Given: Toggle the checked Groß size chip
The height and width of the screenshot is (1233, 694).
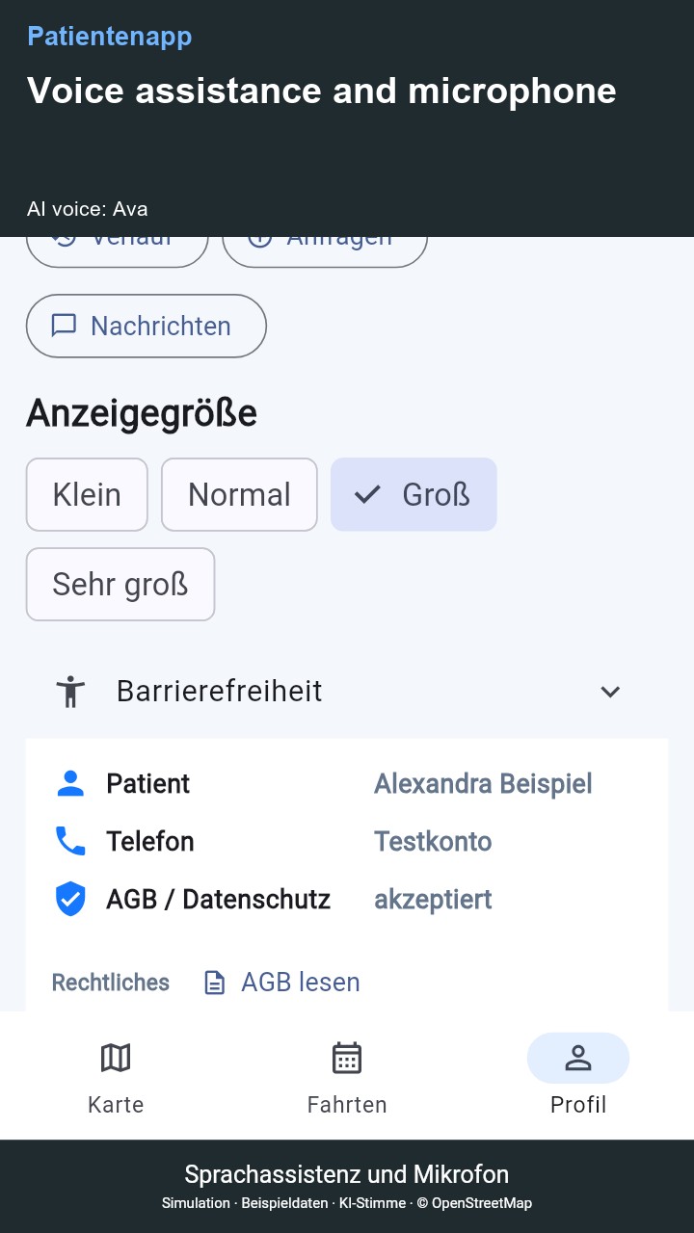Looking at the screenshot, I should [414, 494].
